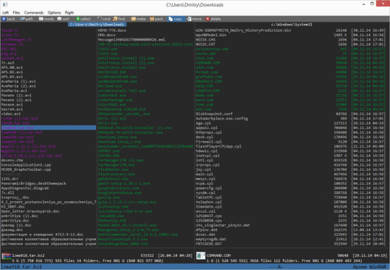Open the Left menu
This screenshot has height=270, width=390.
(x=6, y=12)
